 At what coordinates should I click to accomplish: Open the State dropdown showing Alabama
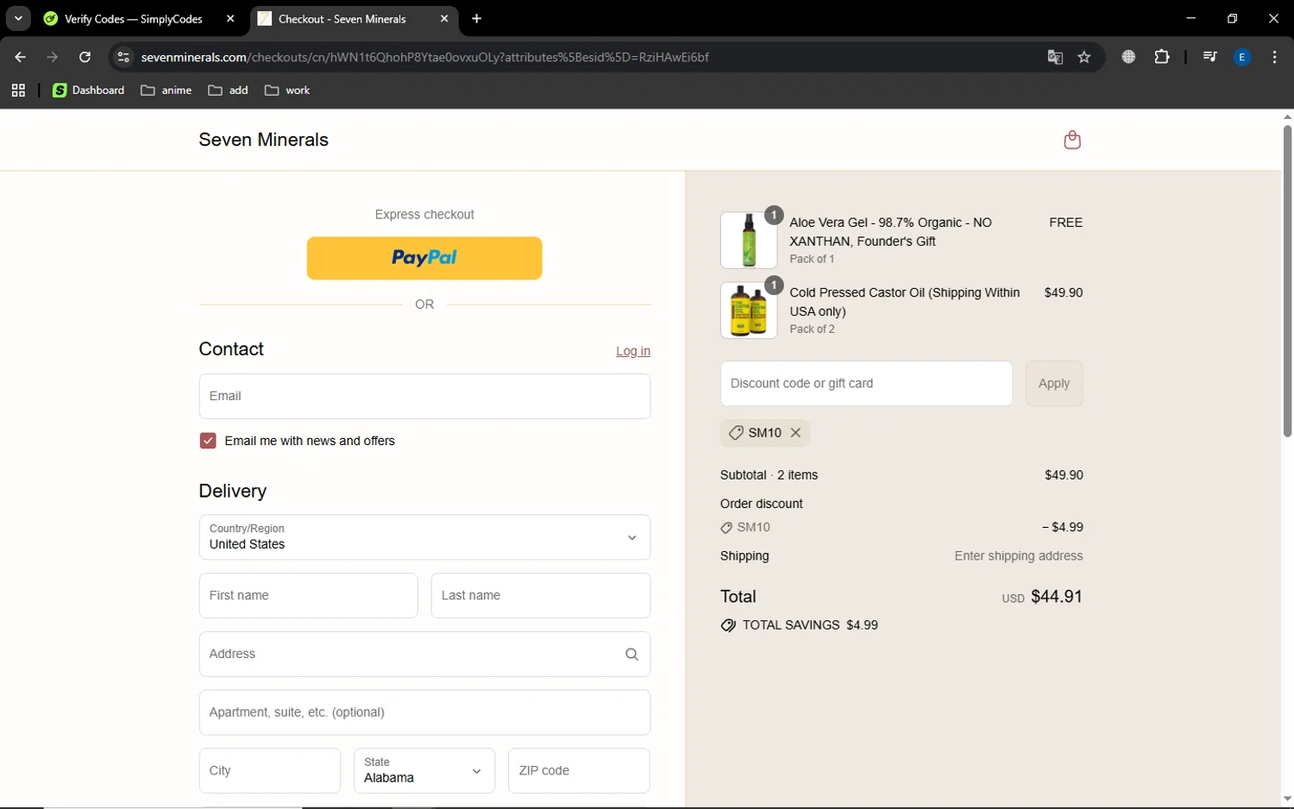[x=424, y=770]
